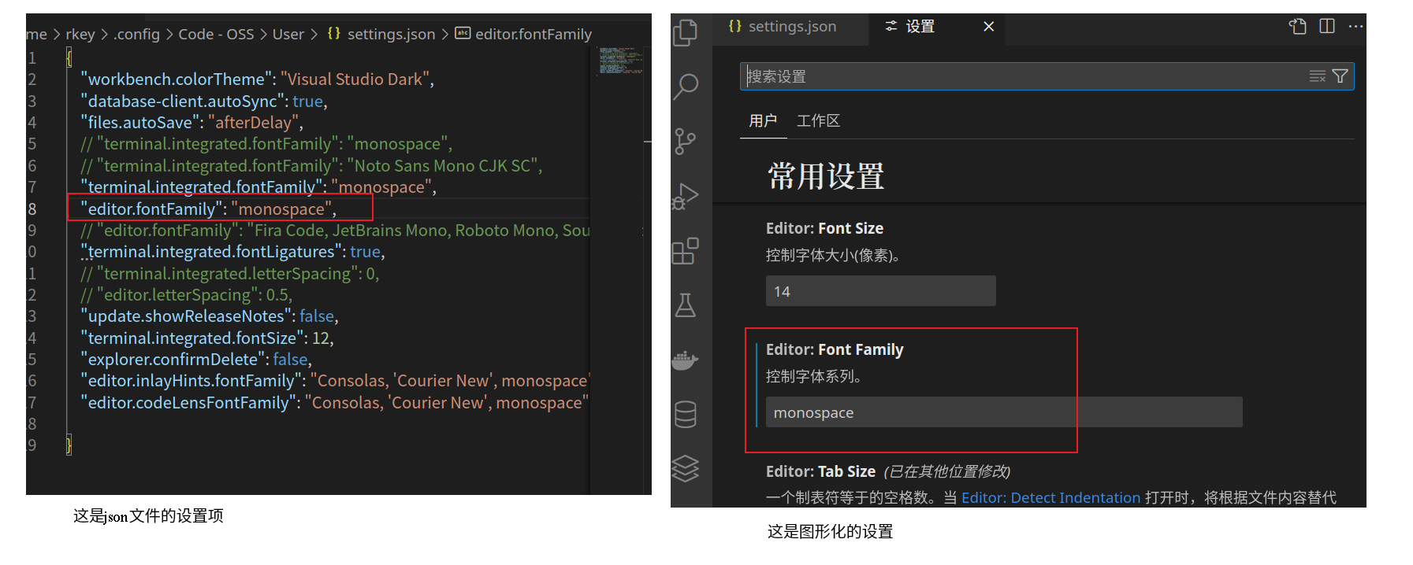The height and width of the screenshot is (565, 1413).
Task: Close the 设置 tab
Action: click(988, 27)
